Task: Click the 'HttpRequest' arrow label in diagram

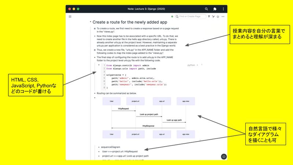Action: click(x=123, y=109)
